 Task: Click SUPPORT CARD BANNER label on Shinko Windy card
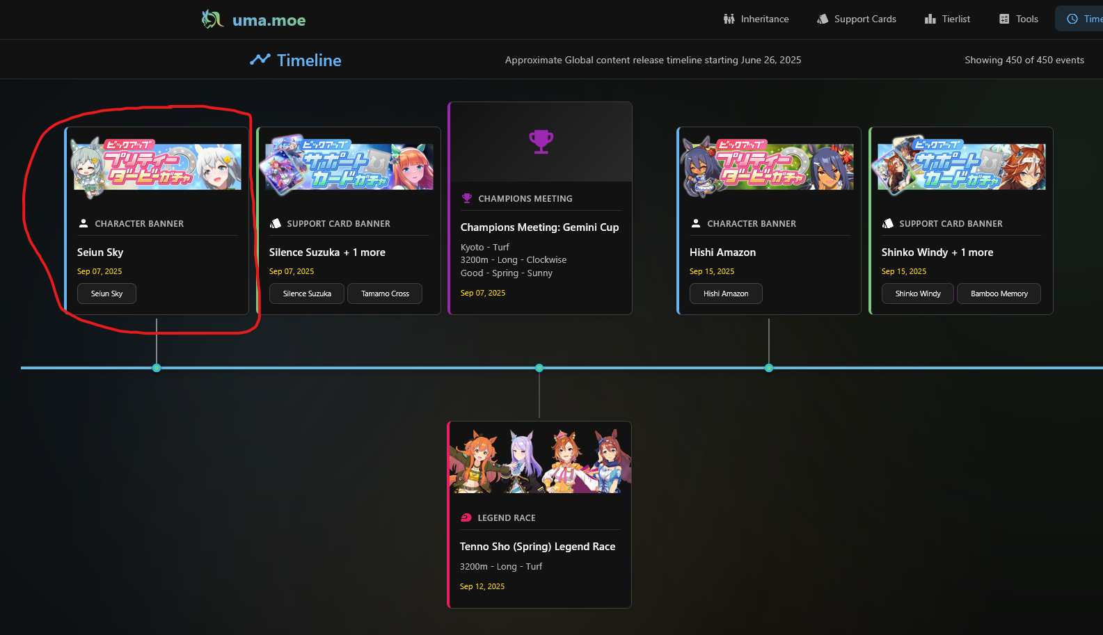[951, 224]
